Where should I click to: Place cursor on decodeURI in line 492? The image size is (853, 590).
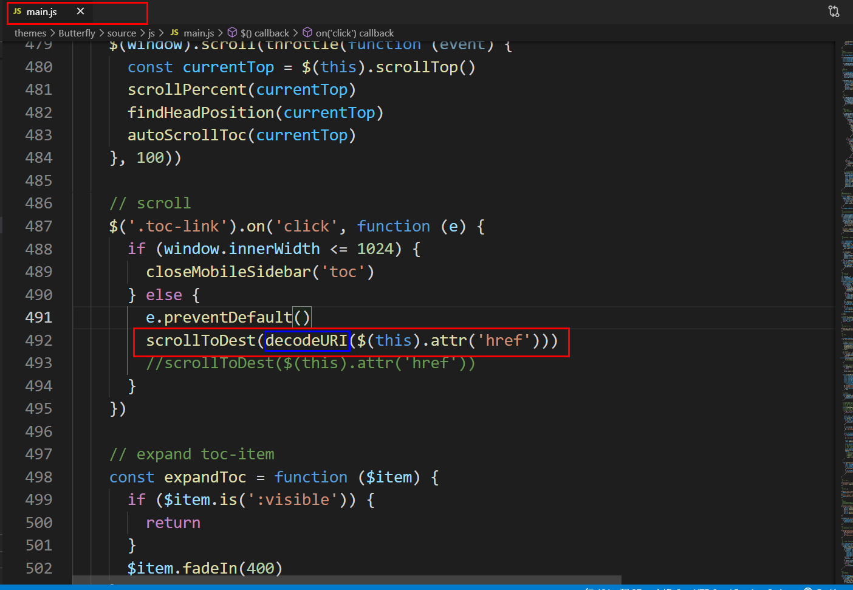[307, 340]
